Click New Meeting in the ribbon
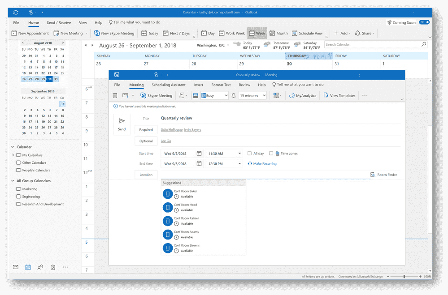The height and width of the screenshot is (295, 448). point(68,34)
